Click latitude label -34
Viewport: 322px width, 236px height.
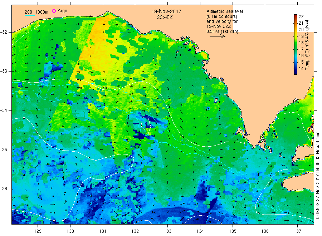tap(4, 110)
